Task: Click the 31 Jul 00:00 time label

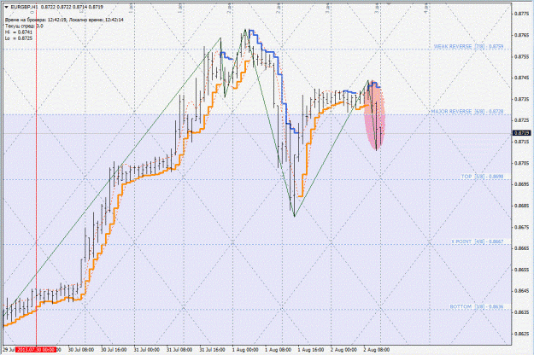Action: pos(146,350)
